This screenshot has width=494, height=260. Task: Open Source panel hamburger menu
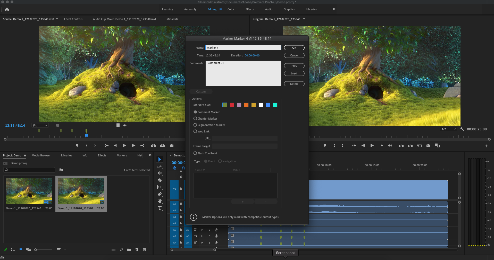57,19
